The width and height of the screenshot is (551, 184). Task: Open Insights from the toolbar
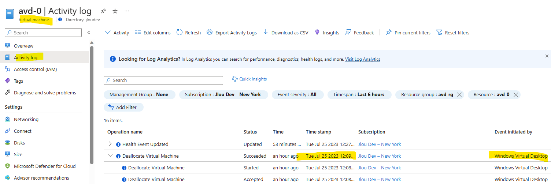pyautogui.click(x=327, y=33)
